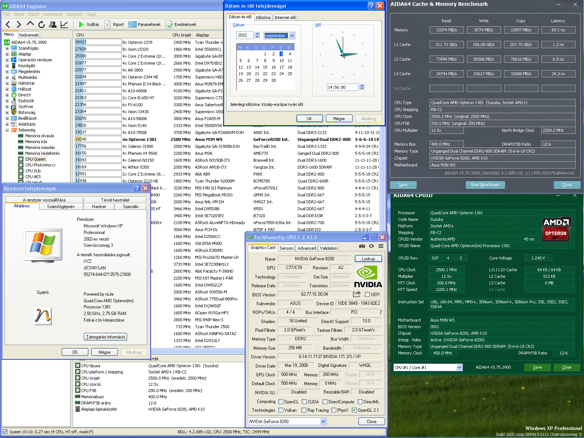Switch to the Sensors tab in GPU-Z
Image resolution: width=584 pixels, height=438 pixels.
click(287, 248)
